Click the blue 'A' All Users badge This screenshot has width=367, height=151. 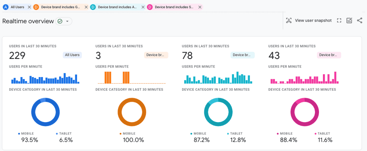click(6, 7)
